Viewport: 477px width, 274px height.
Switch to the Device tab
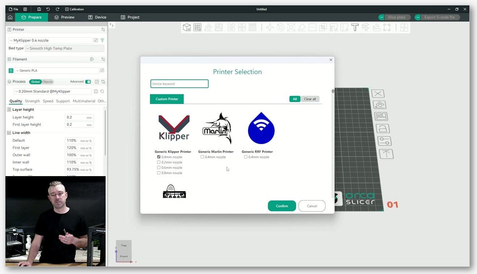[97, 17]
